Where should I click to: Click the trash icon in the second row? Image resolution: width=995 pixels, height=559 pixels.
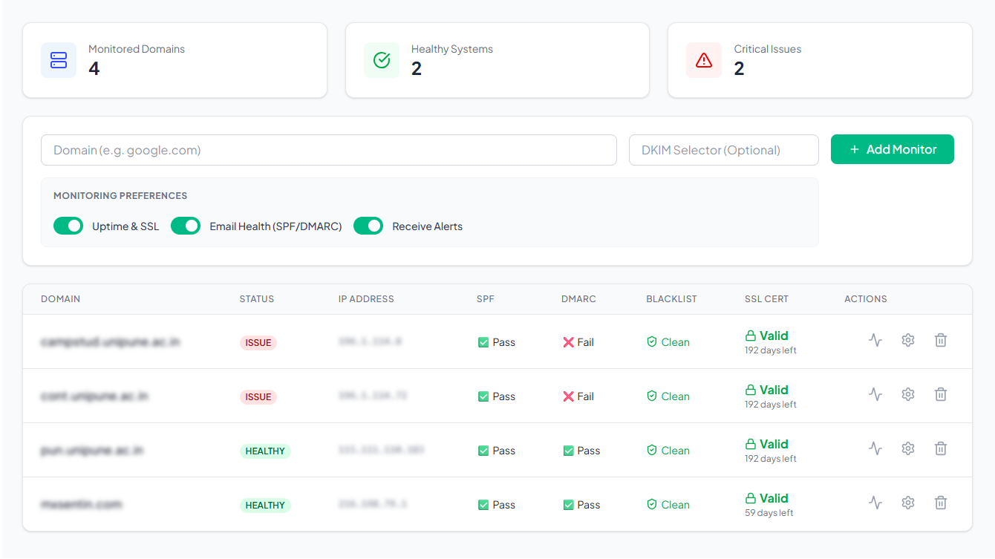[x=940, y=394]
